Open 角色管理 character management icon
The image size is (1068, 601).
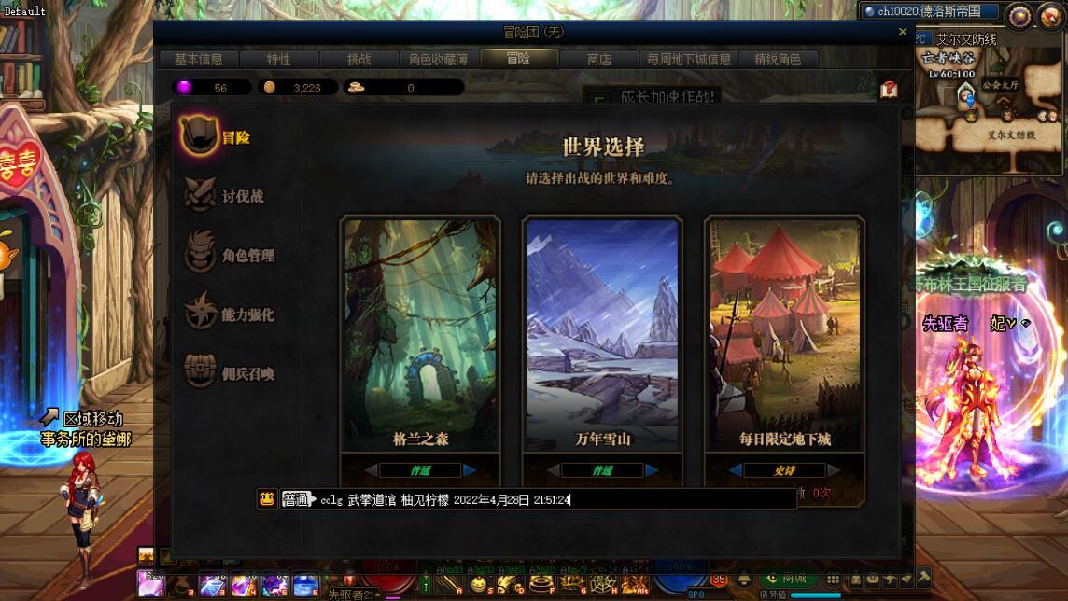click(x=200, y=254)
